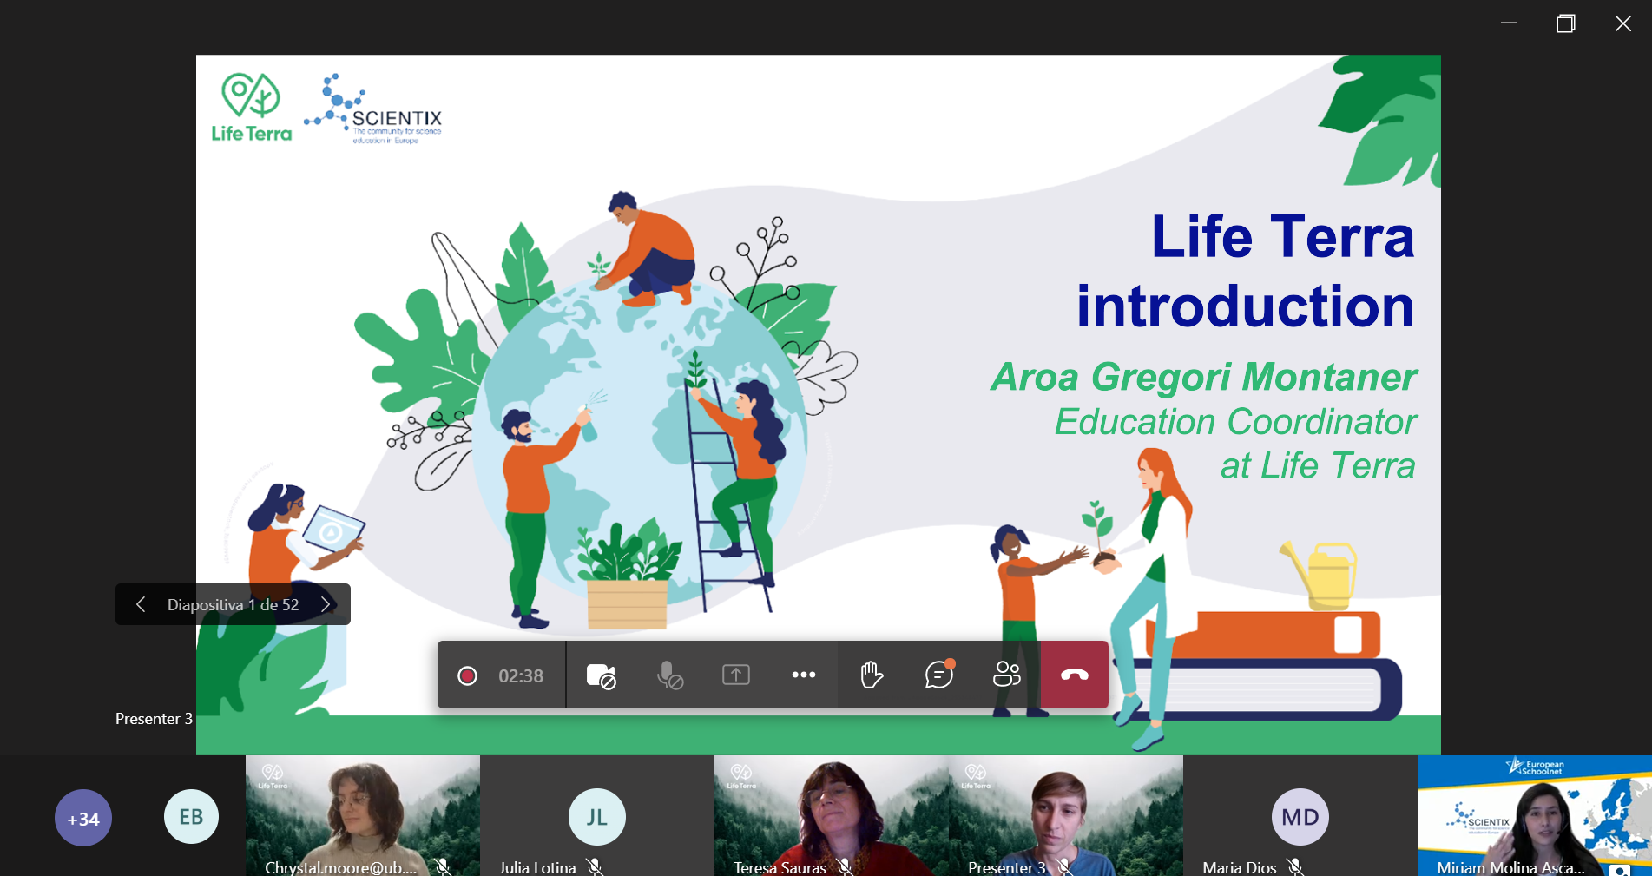Click Maria Dios muted microphone icon
The image size is (1652, 876).
(x=1295, y=866)
